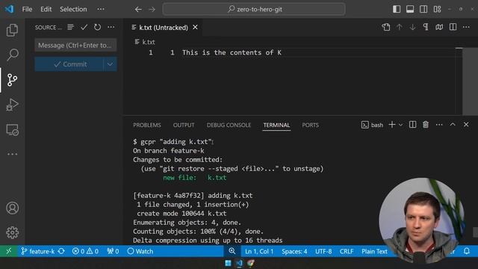The width and height of the screenshot is (478, 269).
Task: Select the k.txt (Untracked) editor tab
Action: pos(164,28)
